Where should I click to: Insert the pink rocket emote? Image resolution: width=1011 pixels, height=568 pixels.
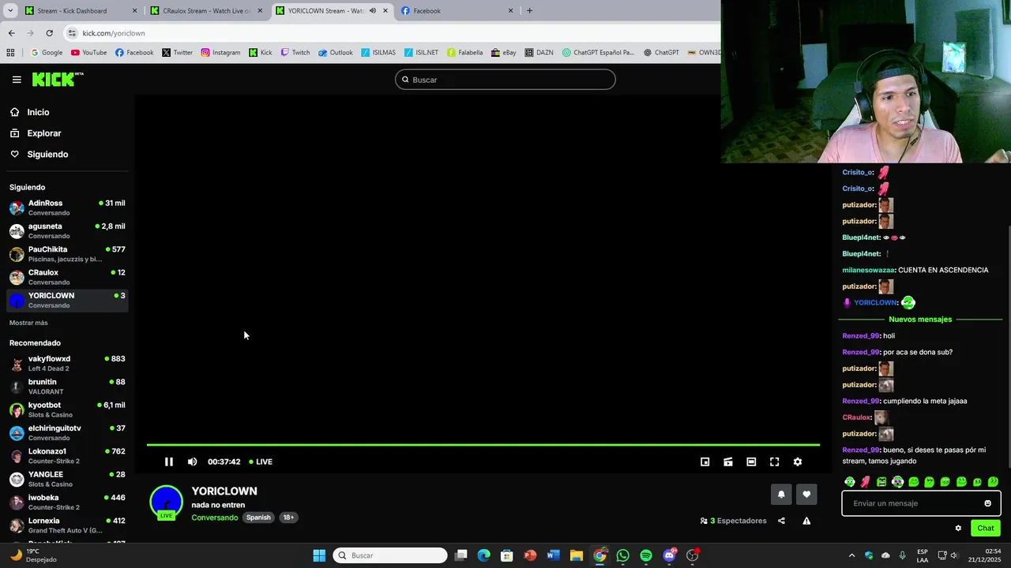(866, 482)
